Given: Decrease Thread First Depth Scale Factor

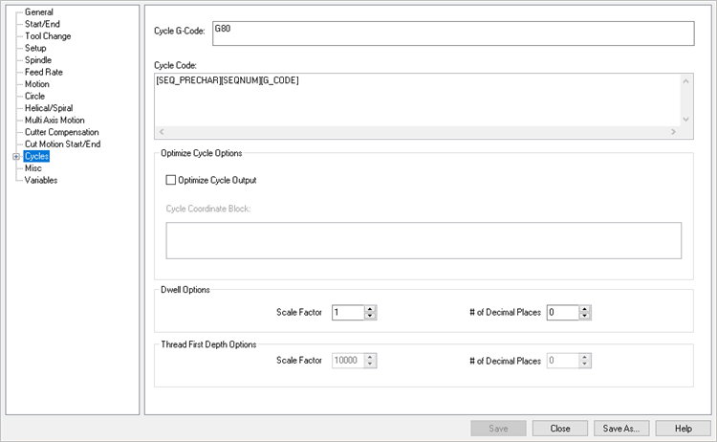Looking at the screenshot, I should tap(370, 365).
